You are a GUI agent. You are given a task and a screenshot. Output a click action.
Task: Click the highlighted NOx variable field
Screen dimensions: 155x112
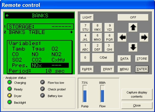pos(50,65)
